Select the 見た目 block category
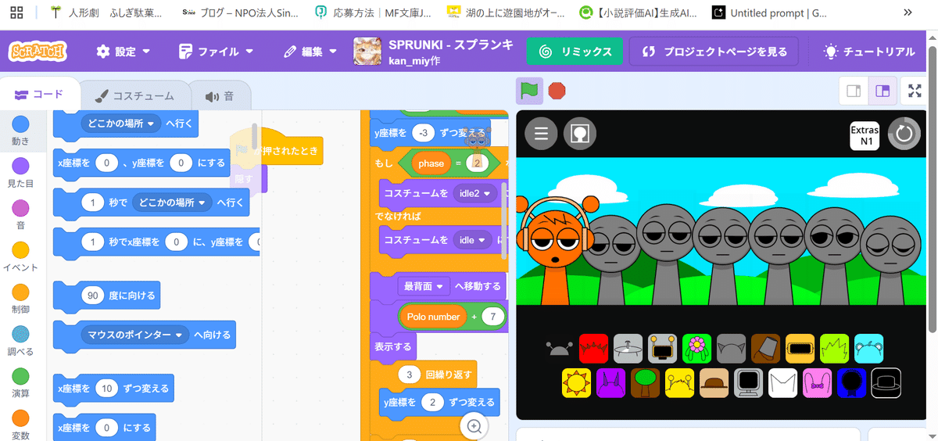This screenshot has height=441, width=938. [x=20, y=174]
